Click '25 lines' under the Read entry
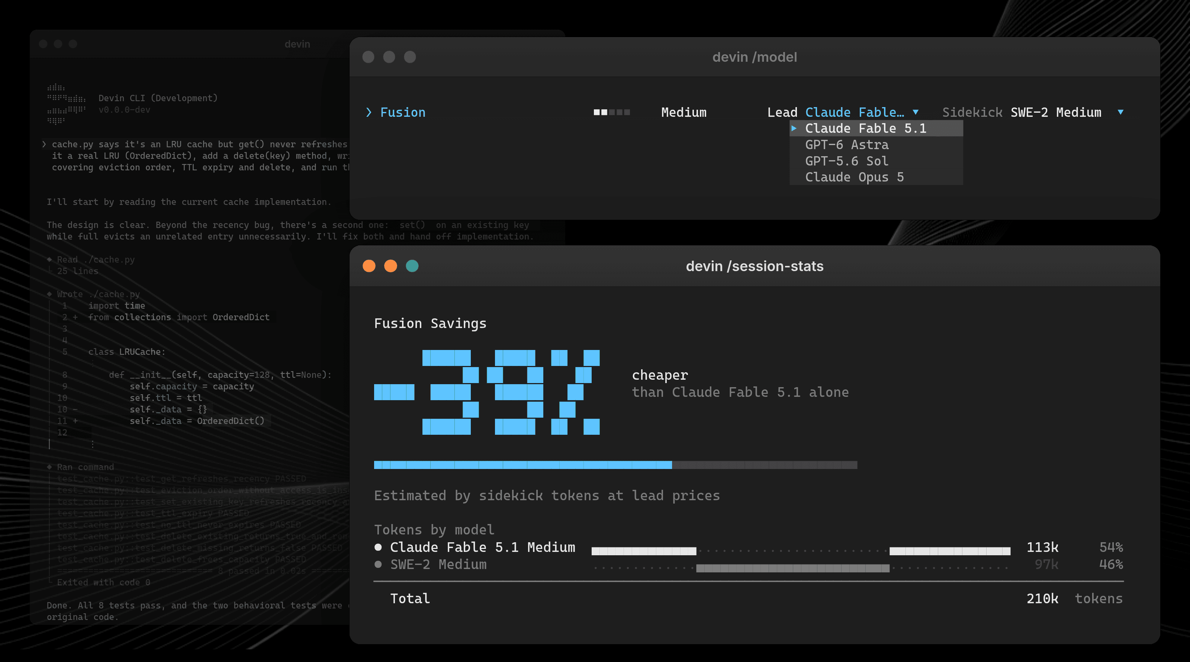The width and height of the screenshot is (1190, 662). [x=78, y=271]
